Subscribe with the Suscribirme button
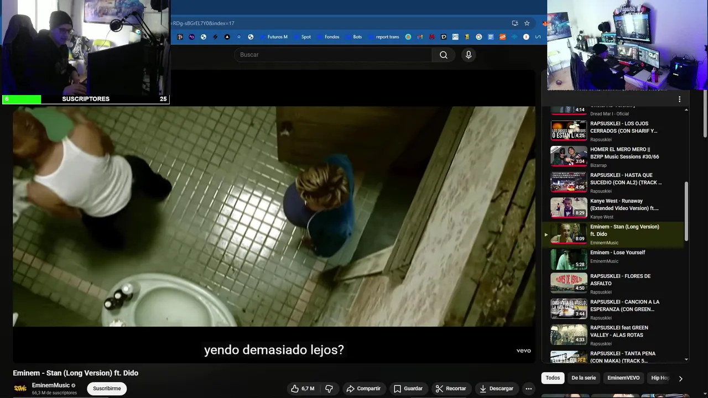The height and width of the screenshot is (398, 708). coord(107,389)
